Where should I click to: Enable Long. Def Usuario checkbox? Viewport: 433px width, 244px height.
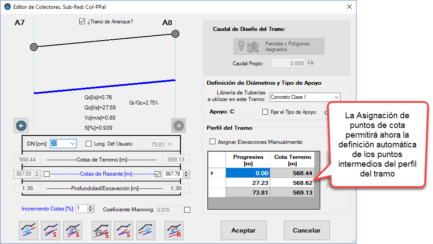pyautogui.click(x=88, y=143)
